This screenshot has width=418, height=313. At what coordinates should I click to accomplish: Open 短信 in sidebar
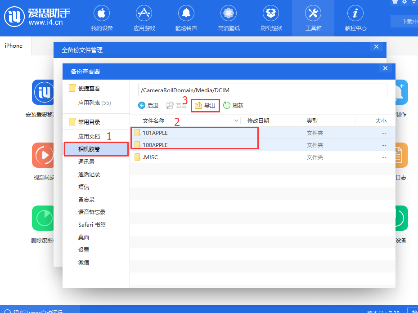click(83, 187)
